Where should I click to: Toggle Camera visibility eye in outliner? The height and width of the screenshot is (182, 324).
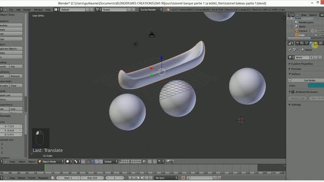pos(316,31)
